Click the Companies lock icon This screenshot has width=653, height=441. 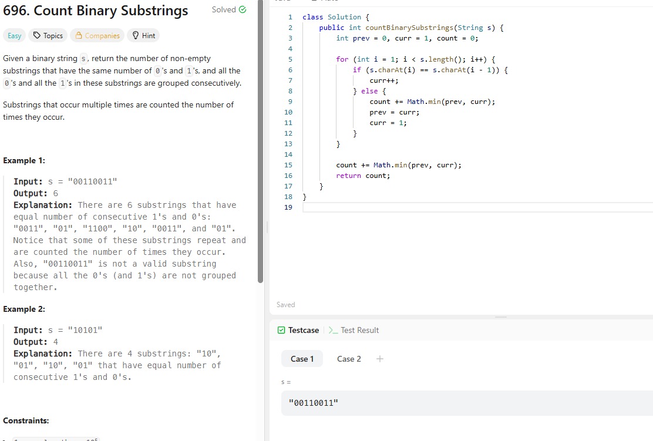[79, 36]
